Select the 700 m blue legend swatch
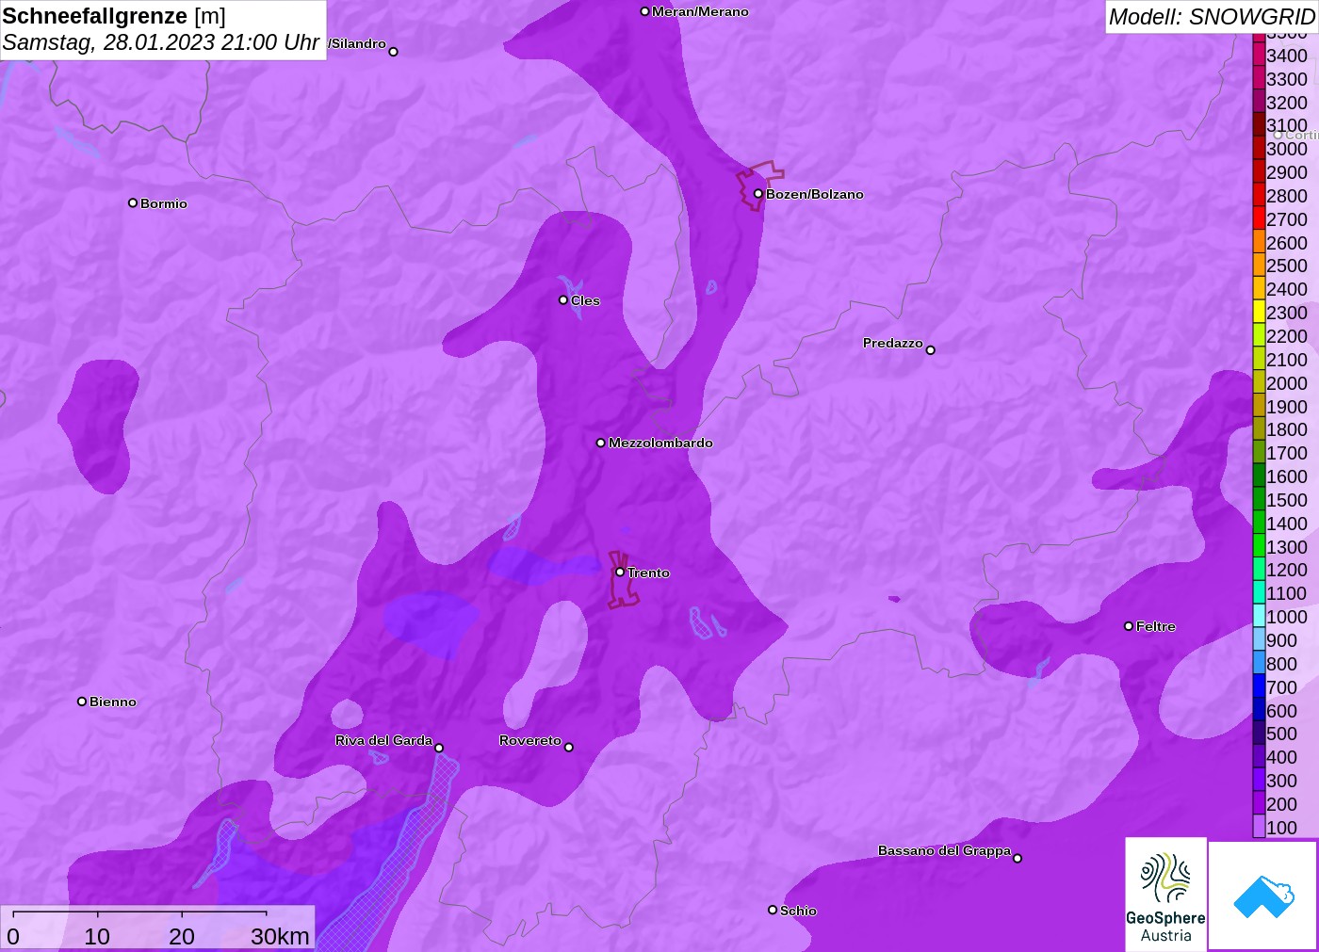The width and height of the screenshot is (1319, 952). coord(1259,686)
